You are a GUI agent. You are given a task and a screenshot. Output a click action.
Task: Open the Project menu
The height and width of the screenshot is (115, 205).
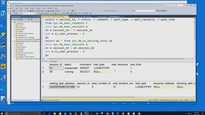[x=32, y=8]
